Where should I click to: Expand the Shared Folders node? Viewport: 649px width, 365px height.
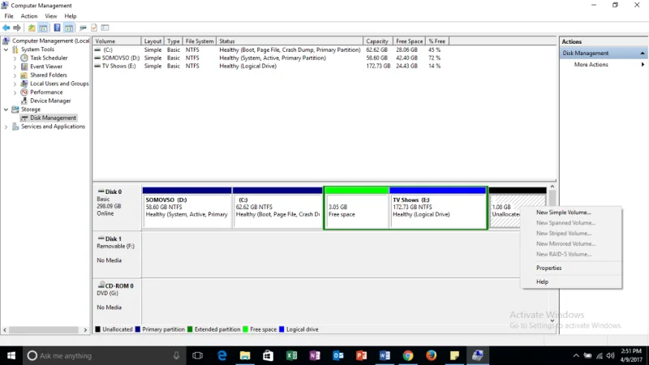pos(15,75)
